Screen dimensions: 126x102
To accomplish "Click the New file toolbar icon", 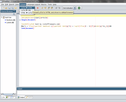I will [x=3, y=8].
